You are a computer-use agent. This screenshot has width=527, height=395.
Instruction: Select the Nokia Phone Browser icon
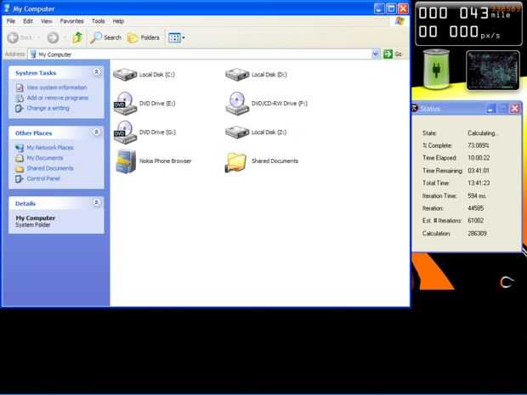[x=126, y=161]
